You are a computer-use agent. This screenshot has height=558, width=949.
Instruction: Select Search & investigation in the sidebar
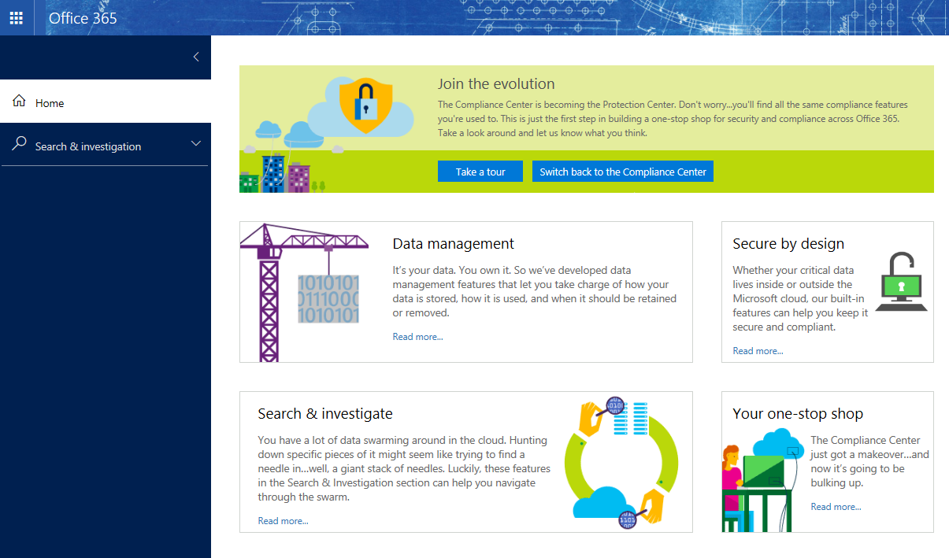pyautogui.click(x=87, y=146)
